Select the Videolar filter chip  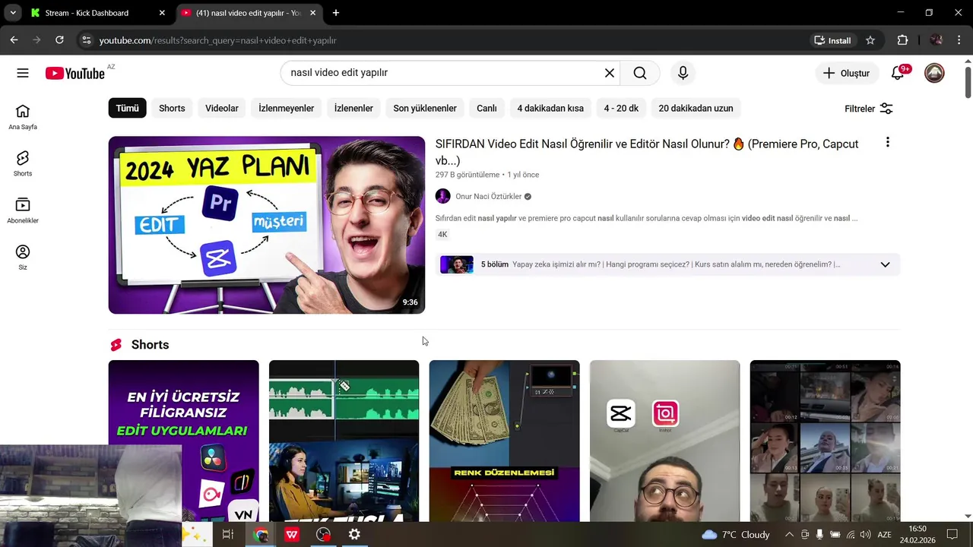222,109
